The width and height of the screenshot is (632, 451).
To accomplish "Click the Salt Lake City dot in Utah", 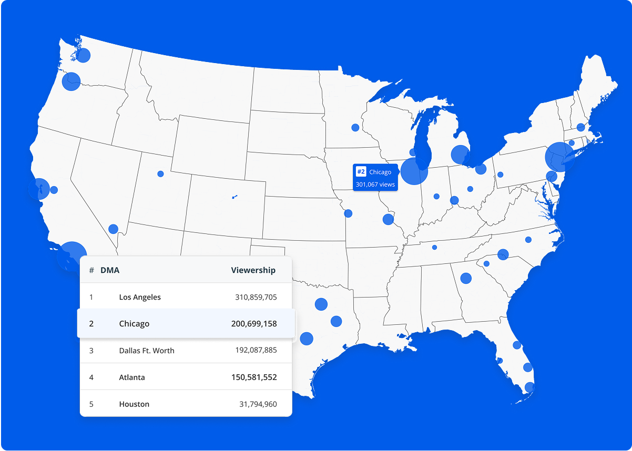I will [x=160, y=174].
